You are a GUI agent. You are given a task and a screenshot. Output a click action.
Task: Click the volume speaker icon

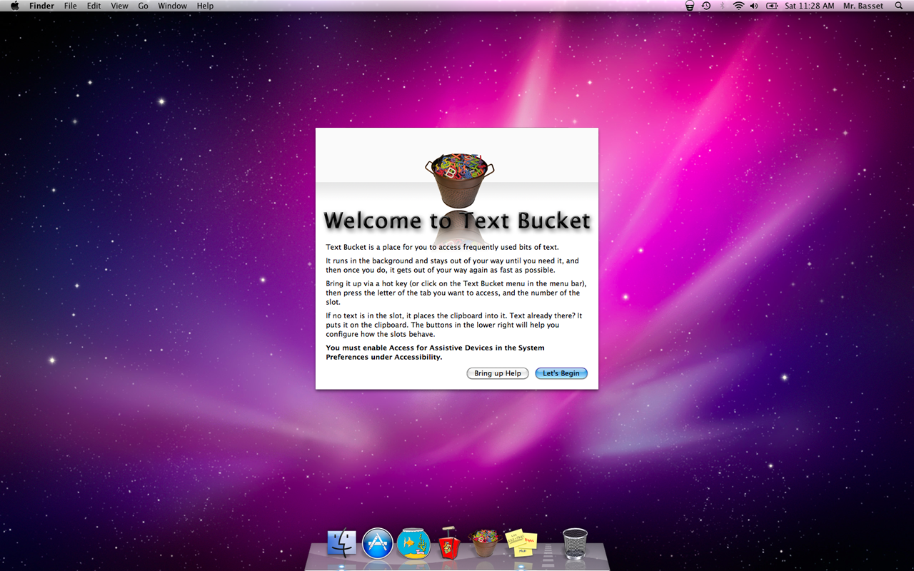point(754,6)
